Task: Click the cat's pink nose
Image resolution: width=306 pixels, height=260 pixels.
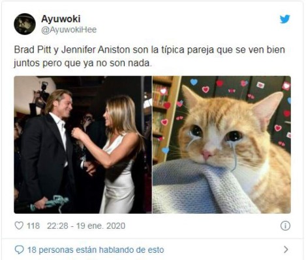Action: 206,154
